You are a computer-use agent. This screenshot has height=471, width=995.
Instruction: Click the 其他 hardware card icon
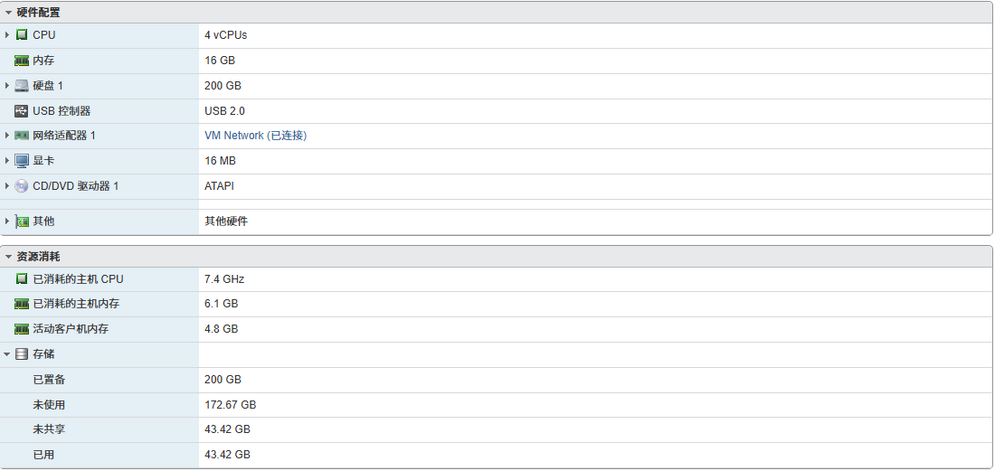tap(22, 221)
